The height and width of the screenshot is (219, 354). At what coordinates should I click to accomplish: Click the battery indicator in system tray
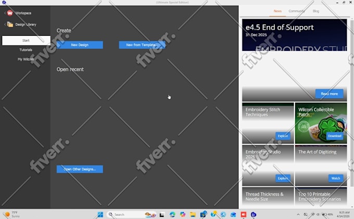327,214
